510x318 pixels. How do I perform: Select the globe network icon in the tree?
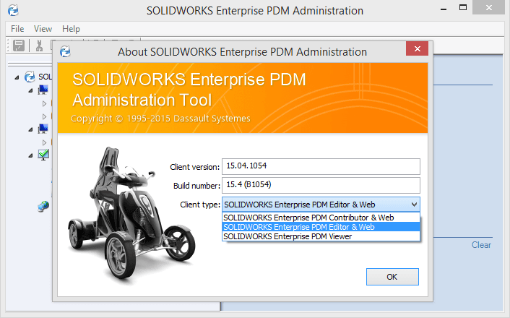(43, 206)
